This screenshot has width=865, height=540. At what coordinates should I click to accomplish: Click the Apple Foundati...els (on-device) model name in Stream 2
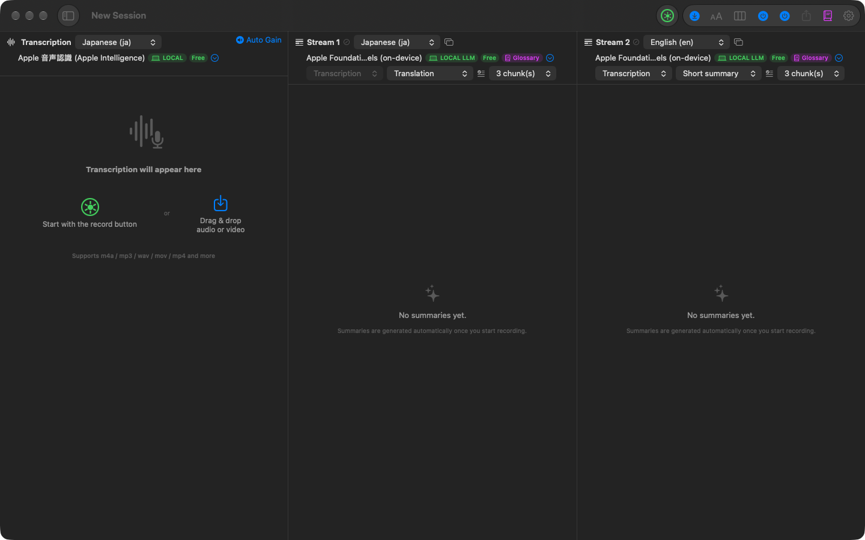coord(653,58)
